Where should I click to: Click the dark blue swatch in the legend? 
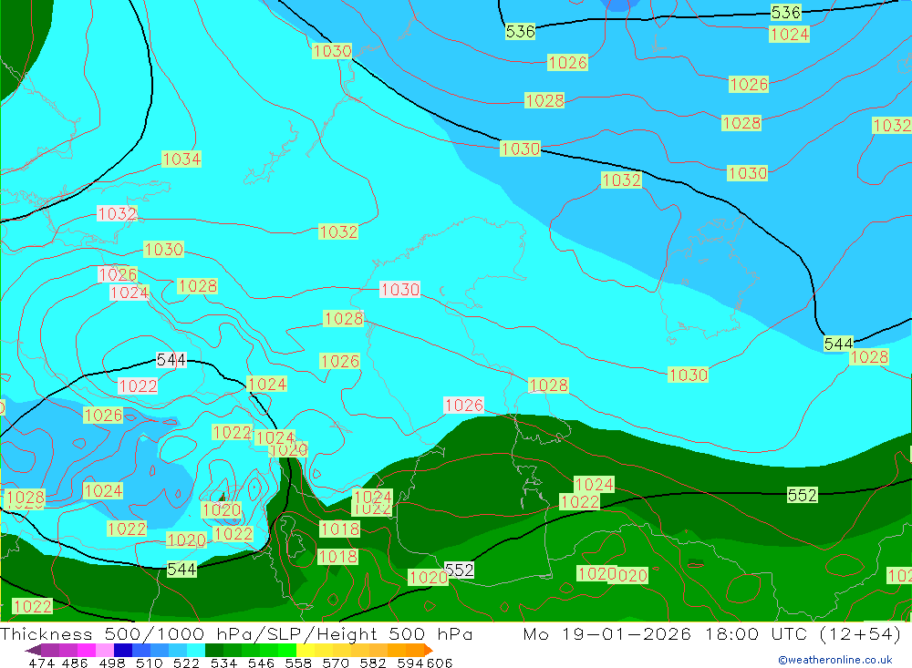[123, 650]
